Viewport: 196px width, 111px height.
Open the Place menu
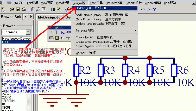(x=63, y=3)
